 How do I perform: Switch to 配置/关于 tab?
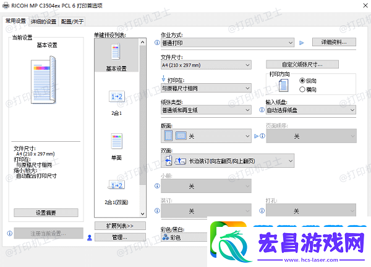72,22
